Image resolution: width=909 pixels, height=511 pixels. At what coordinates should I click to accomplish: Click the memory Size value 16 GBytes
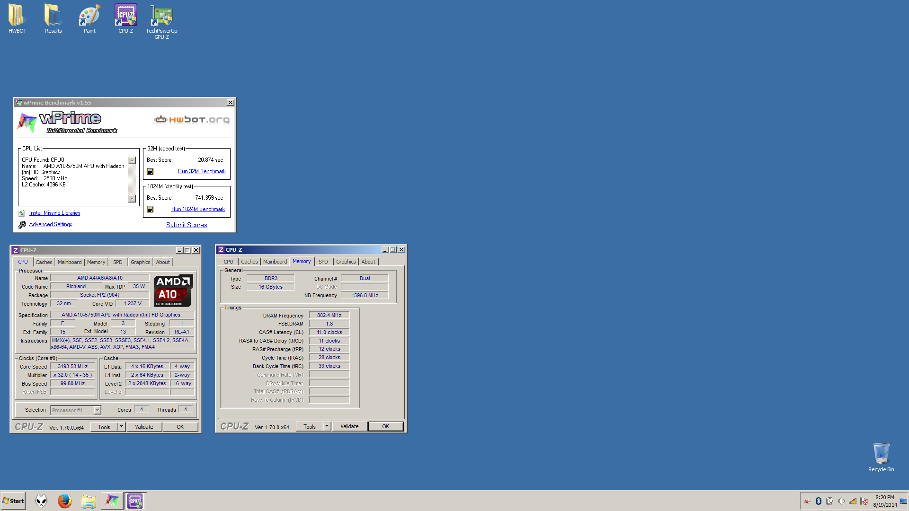[x=270, y=287]
